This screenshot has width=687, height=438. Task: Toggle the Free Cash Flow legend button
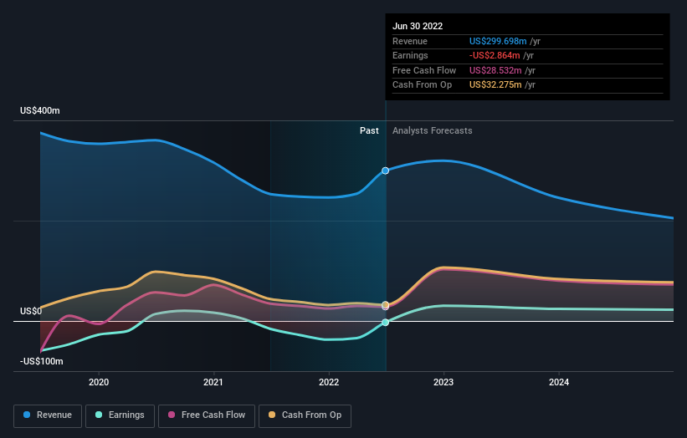pyautogui.click(x=207, y=415)
